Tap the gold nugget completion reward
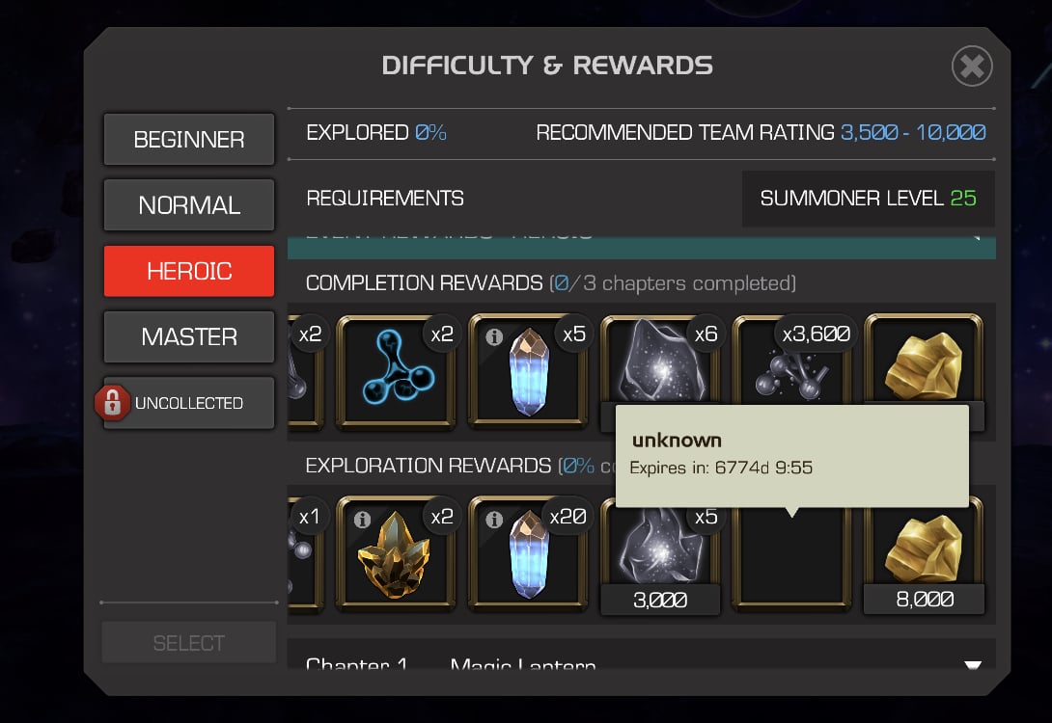The image size is (1052, 723). tap(924, 361)
